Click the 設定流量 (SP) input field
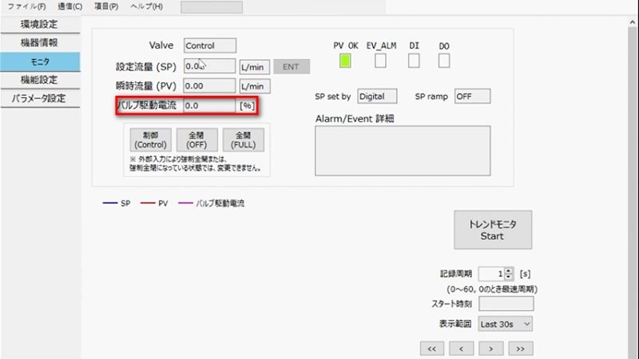This screenshot has height=359, width=639. pos(209,66)
